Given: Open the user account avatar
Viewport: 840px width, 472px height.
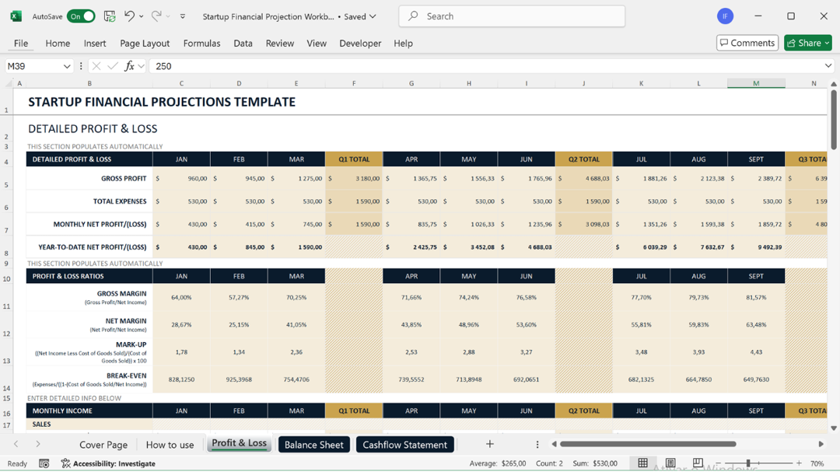Looking at the screenshot, I should point(725,16).
